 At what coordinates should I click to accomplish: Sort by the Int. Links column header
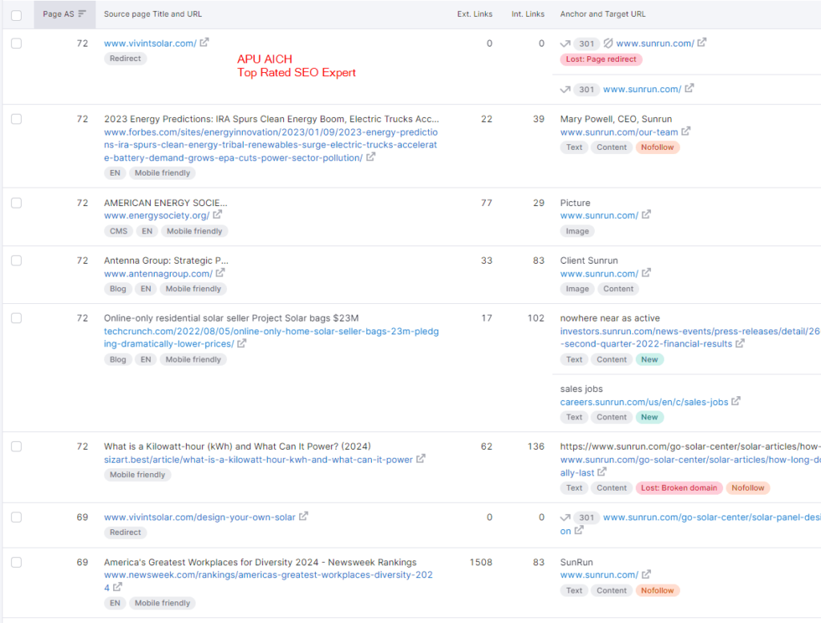(528, 14)
